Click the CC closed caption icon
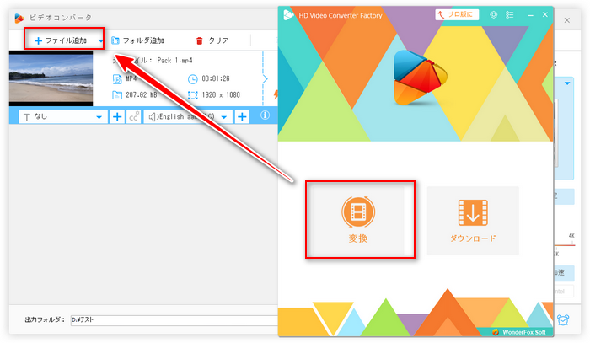 133,117
